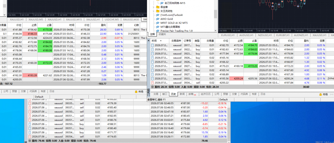Viewport: 334px width, 143px height.
Task: Switch to the 注释 tab in navigator
Action: pyautogui.click(x=152, y=34)
